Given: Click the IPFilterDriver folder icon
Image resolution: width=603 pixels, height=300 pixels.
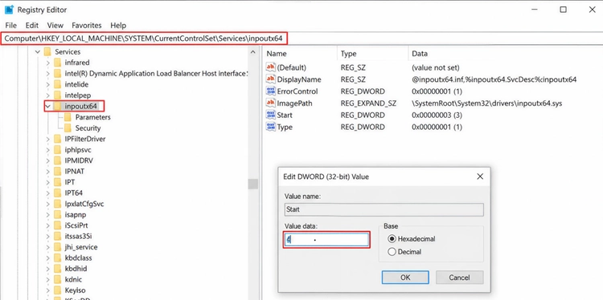Looking at the screenshot, I should coord(57,139).
